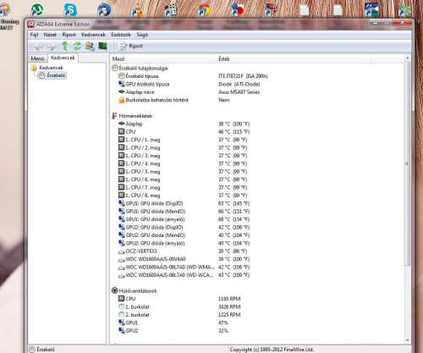Open the Súgó menu
Image resolution: width=423 pixels, height=353 pixels.
142,35
